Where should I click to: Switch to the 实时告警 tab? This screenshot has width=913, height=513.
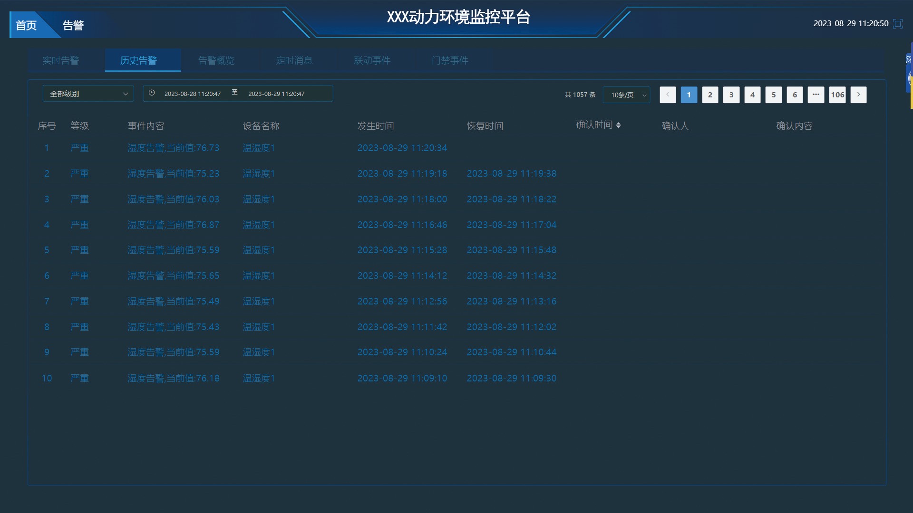pos(61,60)
